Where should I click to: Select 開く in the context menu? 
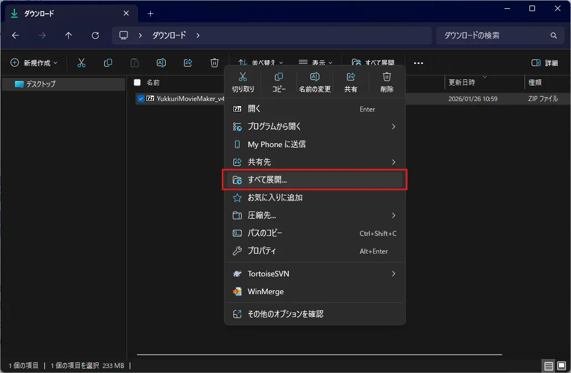coord(315,109)
